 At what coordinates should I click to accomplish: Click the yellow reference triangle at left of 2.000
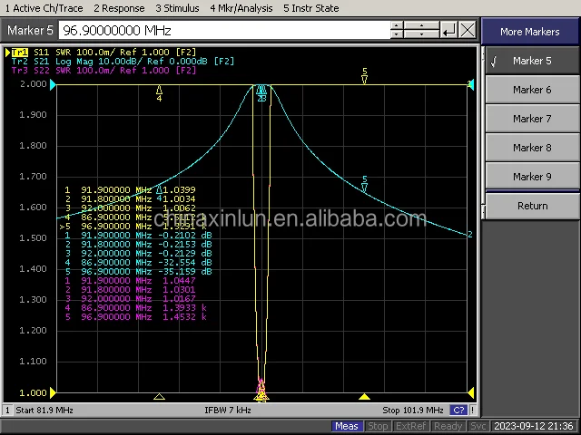[53, 84]
